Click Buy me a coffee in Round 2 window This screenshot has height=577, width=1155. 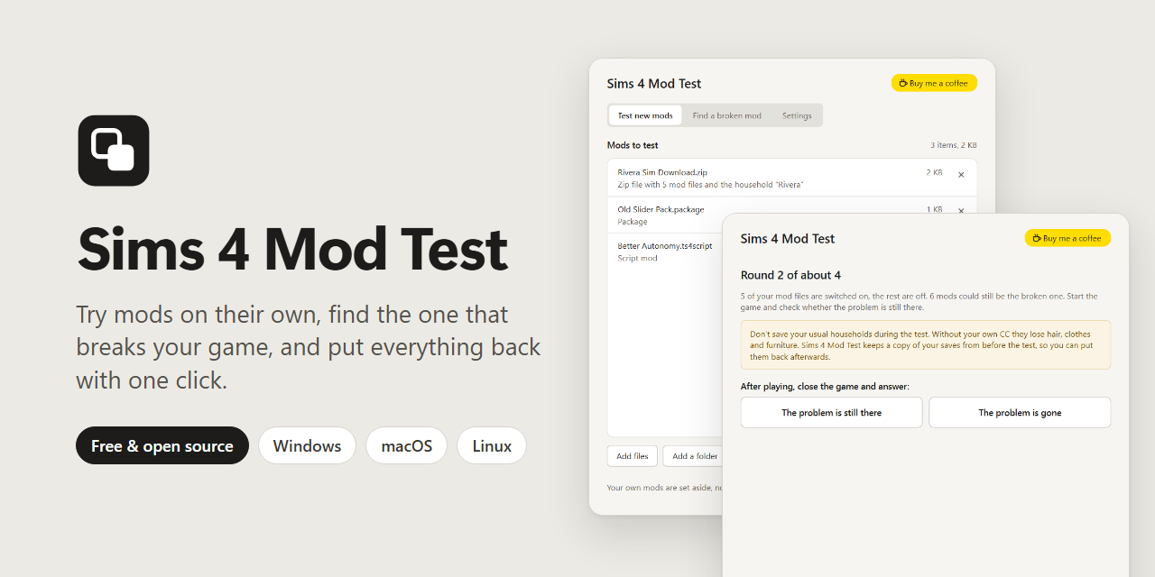pos(1067,238)
